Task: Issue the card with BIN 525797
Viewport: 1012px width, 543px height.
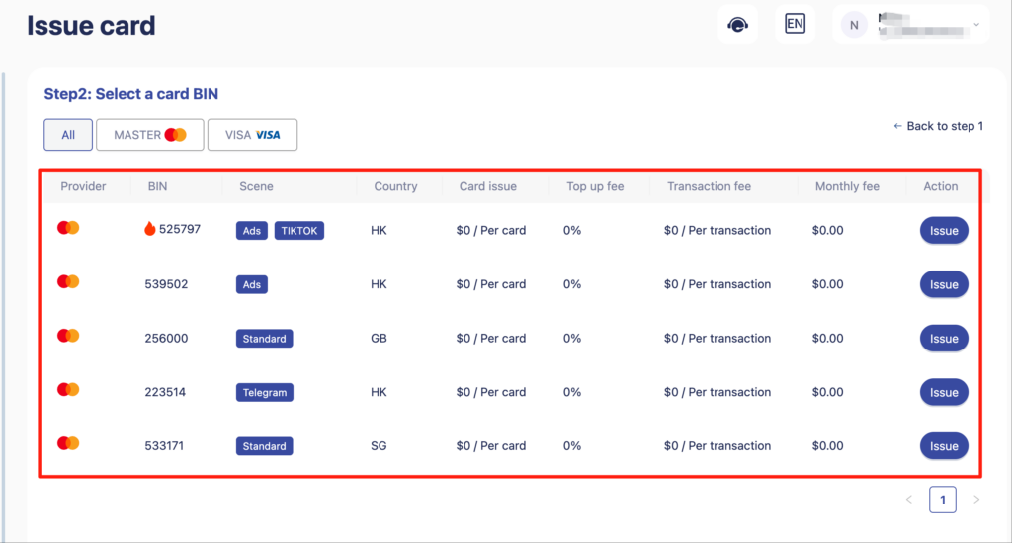Action: [943, 231]
